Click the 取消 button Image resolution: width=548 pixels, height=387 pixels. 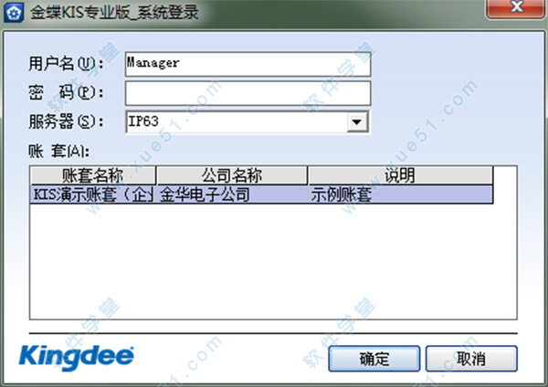pyautogui.click(x=471, y=359)
